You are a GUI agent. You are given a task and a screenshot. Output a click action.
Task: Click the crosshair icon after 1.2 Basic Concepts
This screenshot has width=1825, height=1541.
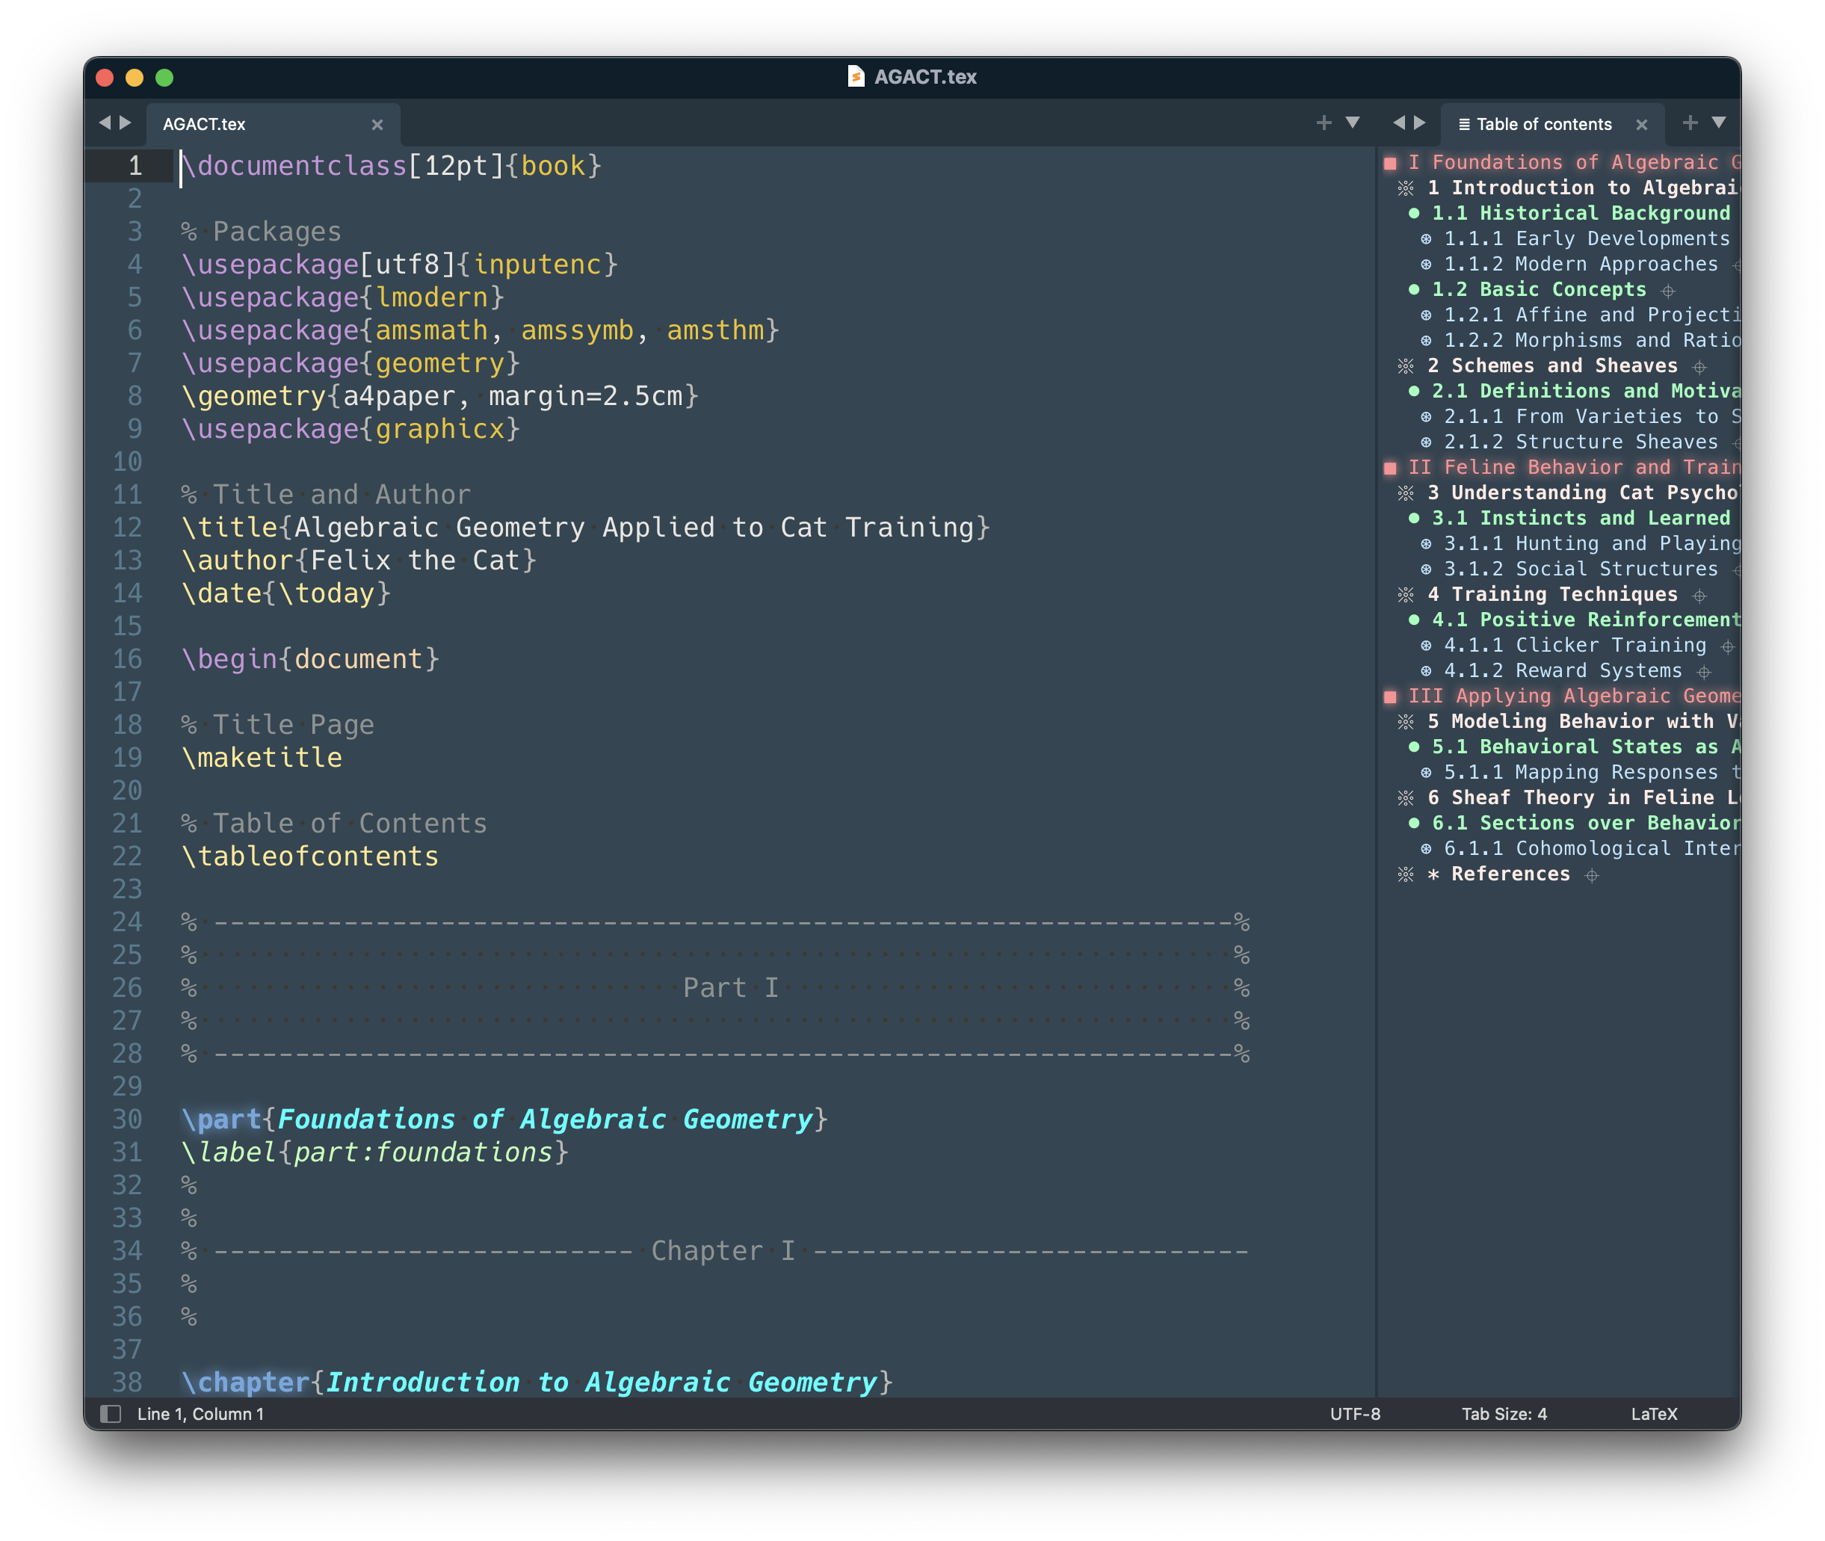[1668, 291]
